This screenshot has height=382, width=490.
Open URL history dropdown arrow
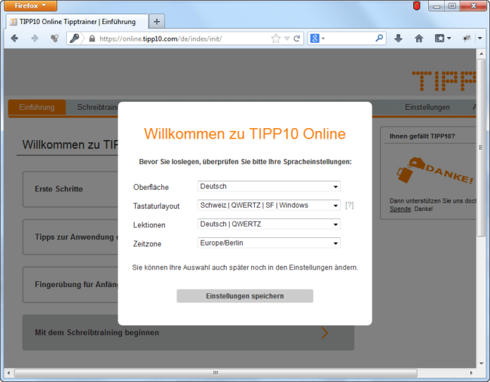[287, 39]
